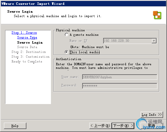Click 'Ready to Complete' in steps list
Screen dimensions: 167x132
tap(27, 62)
